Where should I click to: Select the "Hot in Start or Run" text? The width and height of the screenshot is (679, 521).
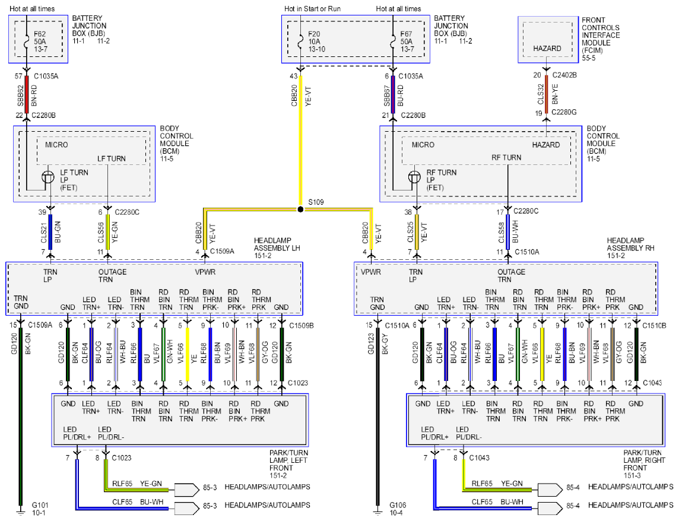pyautogui.click(x=312, y=9)
